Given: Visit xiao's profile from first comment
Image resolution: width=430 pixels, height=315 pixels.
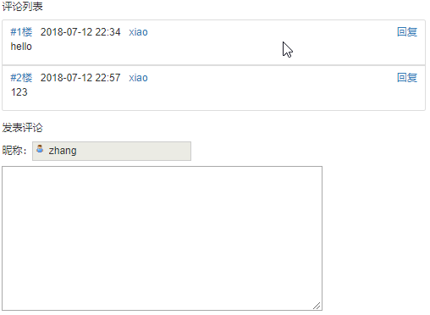Looking at the screenshot, I should 138,32.
